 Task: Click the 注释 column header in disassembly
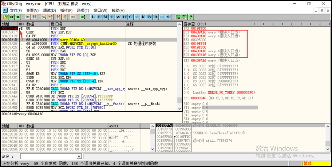(x=151, y=24)
